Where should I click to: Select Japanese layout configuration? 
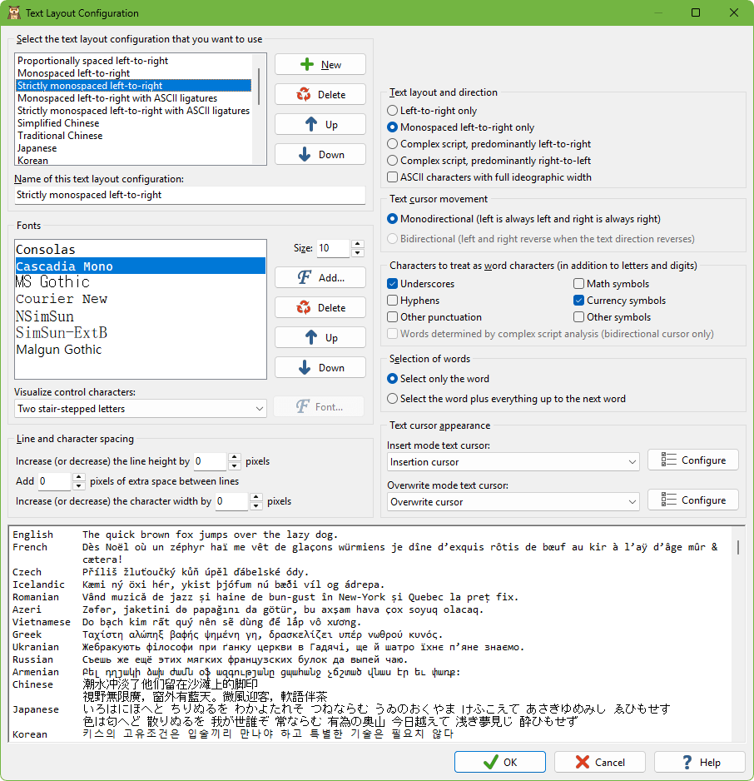click(x=133, y=148)
